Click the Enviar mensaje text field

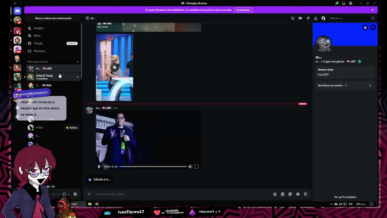point(181,194)
